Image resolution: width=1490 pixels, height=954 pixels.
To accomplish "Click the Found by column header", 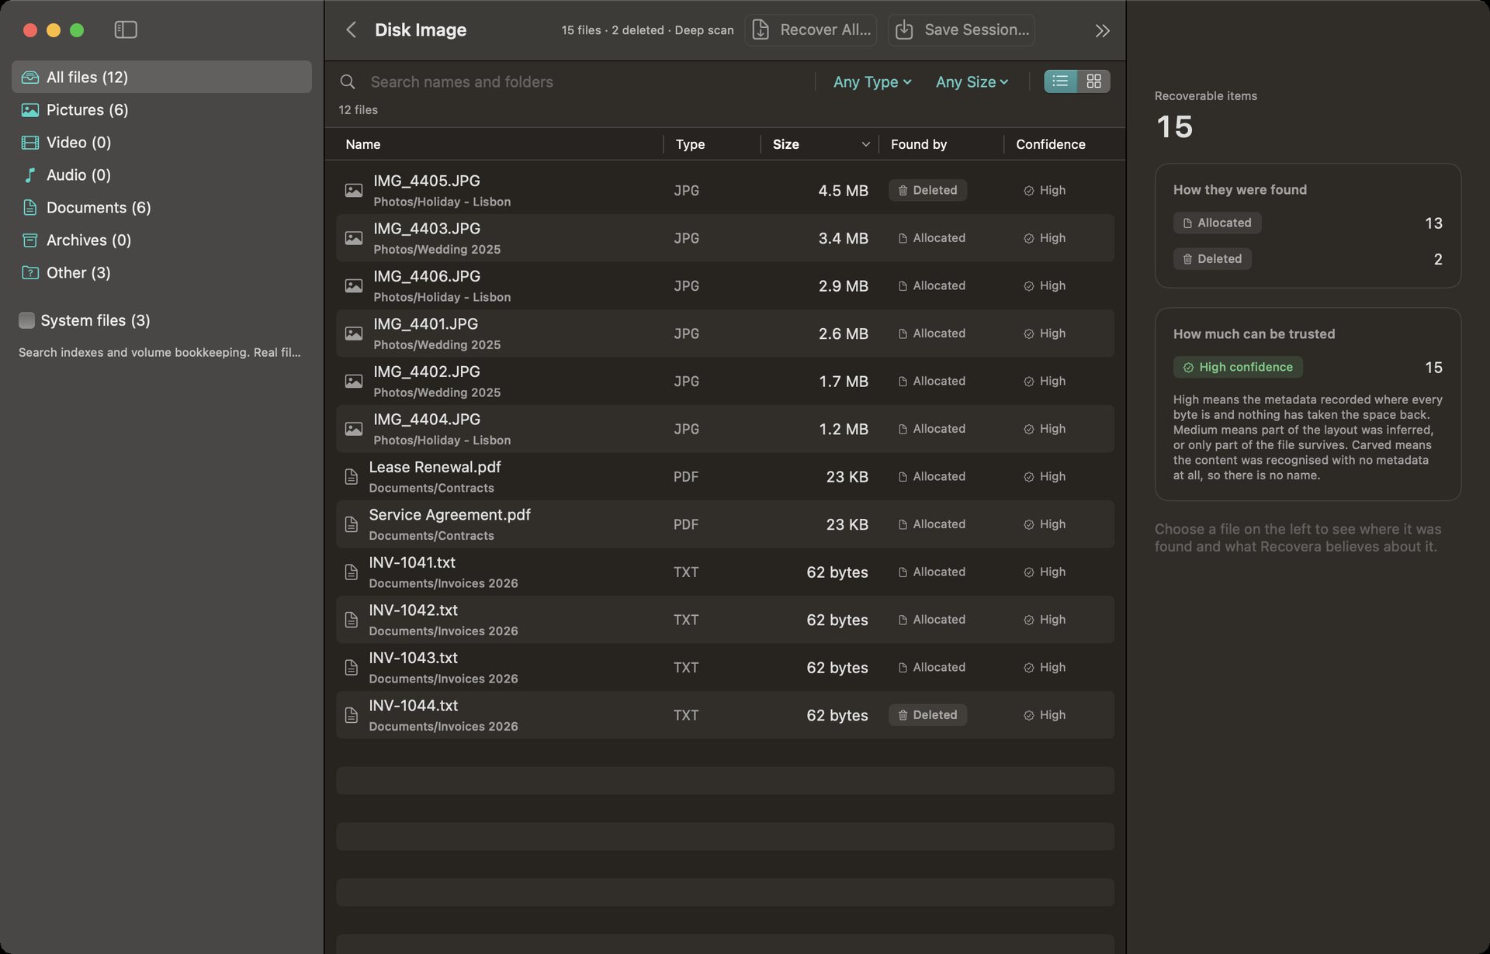I will point(919,144).
